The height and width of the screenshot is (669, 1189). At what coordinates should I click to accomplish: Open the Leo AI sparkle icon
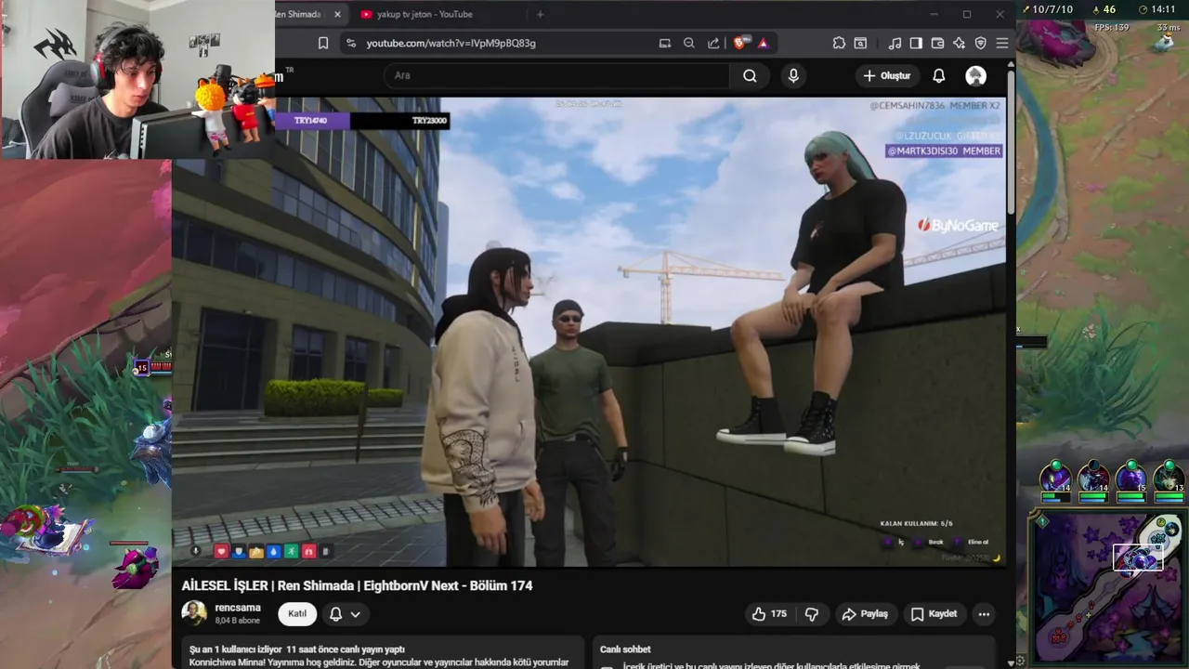959,43
